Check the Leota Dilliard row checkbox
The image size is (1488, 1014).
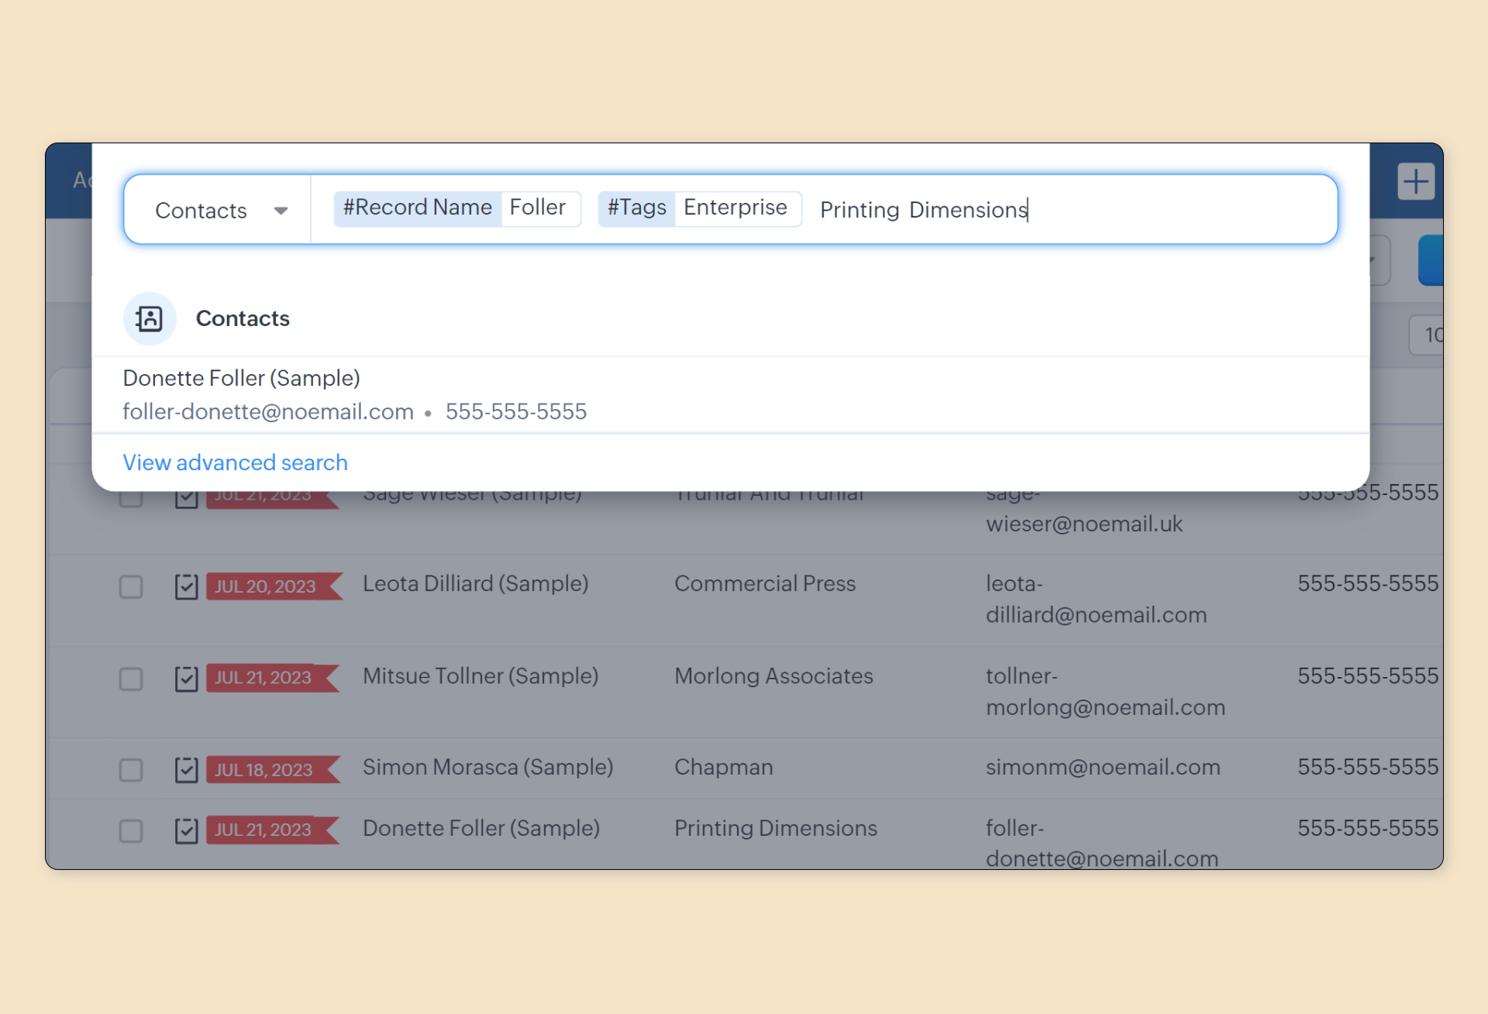pyautogui.click(x=131, y=586)
